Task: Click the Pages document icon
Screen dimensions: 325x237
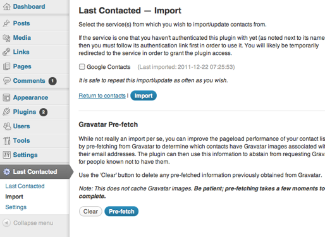Action: pyautogui.click(x=6, y=66)
